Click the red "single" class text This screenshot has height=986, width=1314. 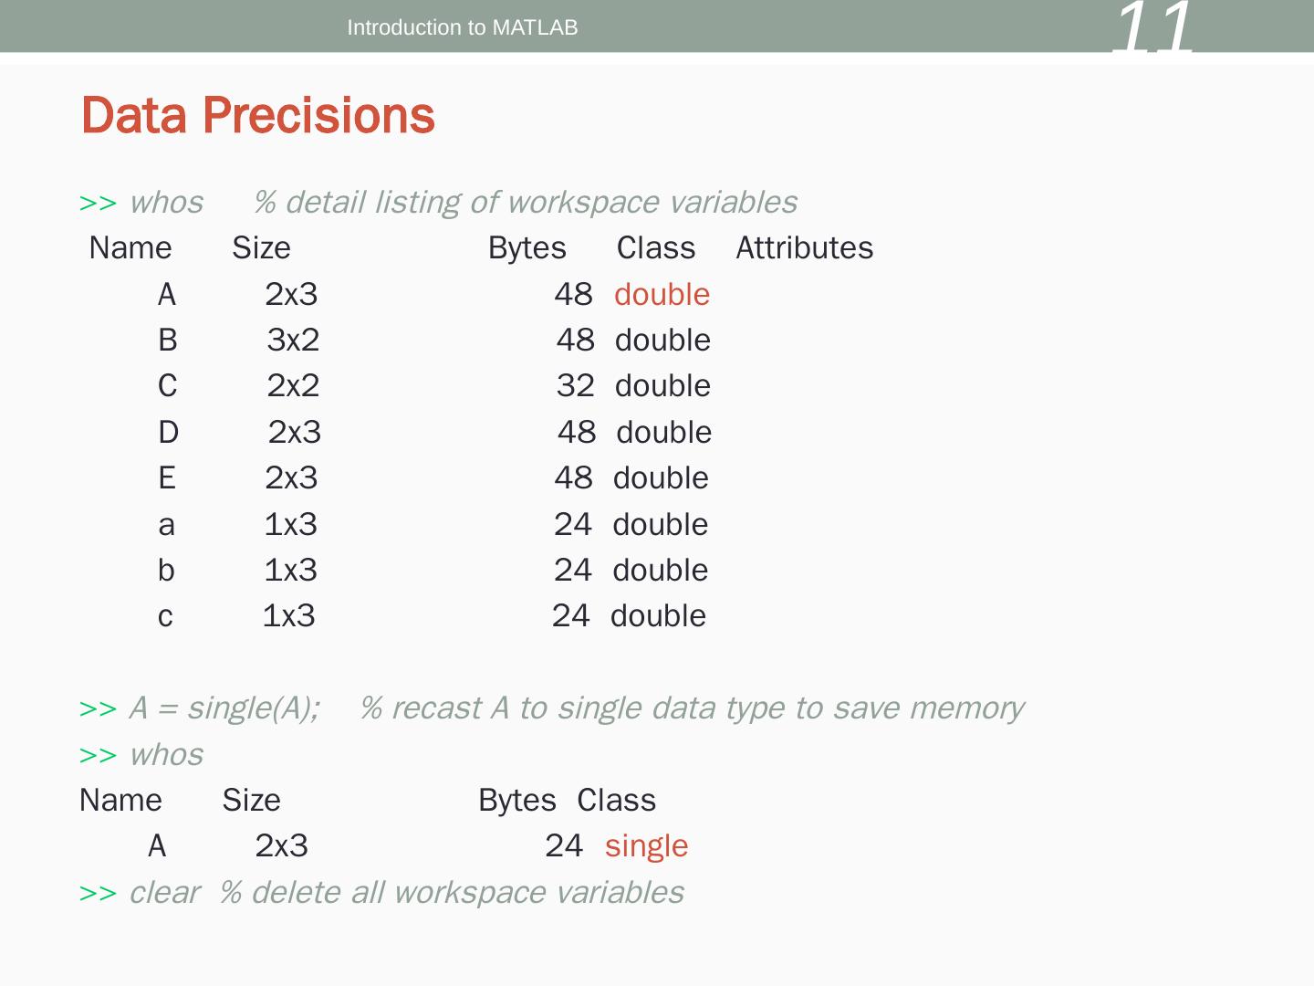coord(646,846)
